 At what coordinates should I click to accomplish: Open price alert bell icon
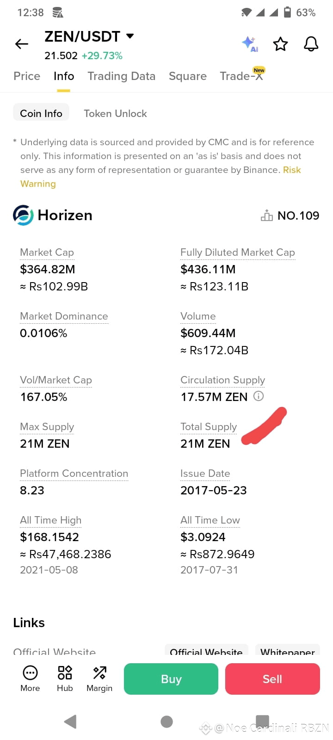[311, 44]
